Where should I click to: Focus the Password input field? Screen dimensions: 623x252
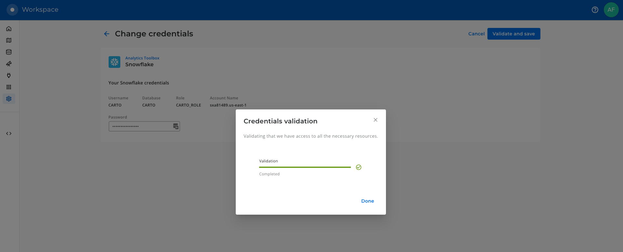(x=140, y=126)
